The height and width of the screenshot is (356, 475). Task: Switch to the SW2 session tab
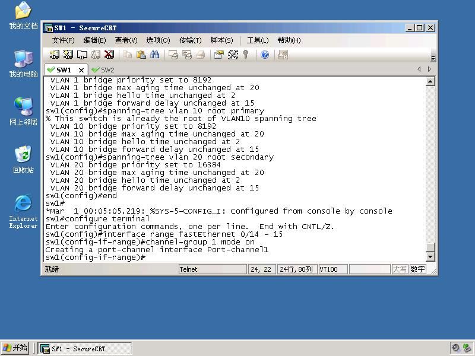click(x=103, y=70)
